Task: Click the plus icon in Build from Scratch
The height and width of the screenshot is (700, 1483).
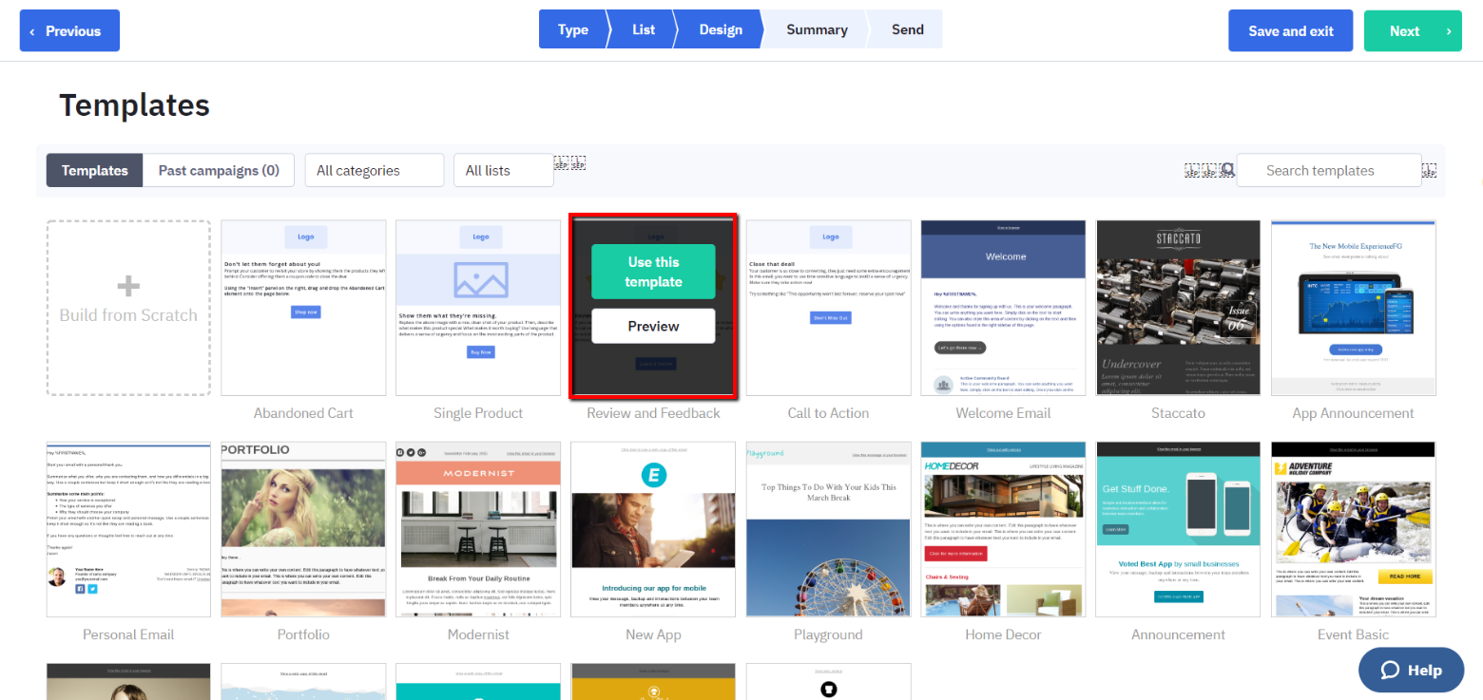Action: (x=128, y=284)
